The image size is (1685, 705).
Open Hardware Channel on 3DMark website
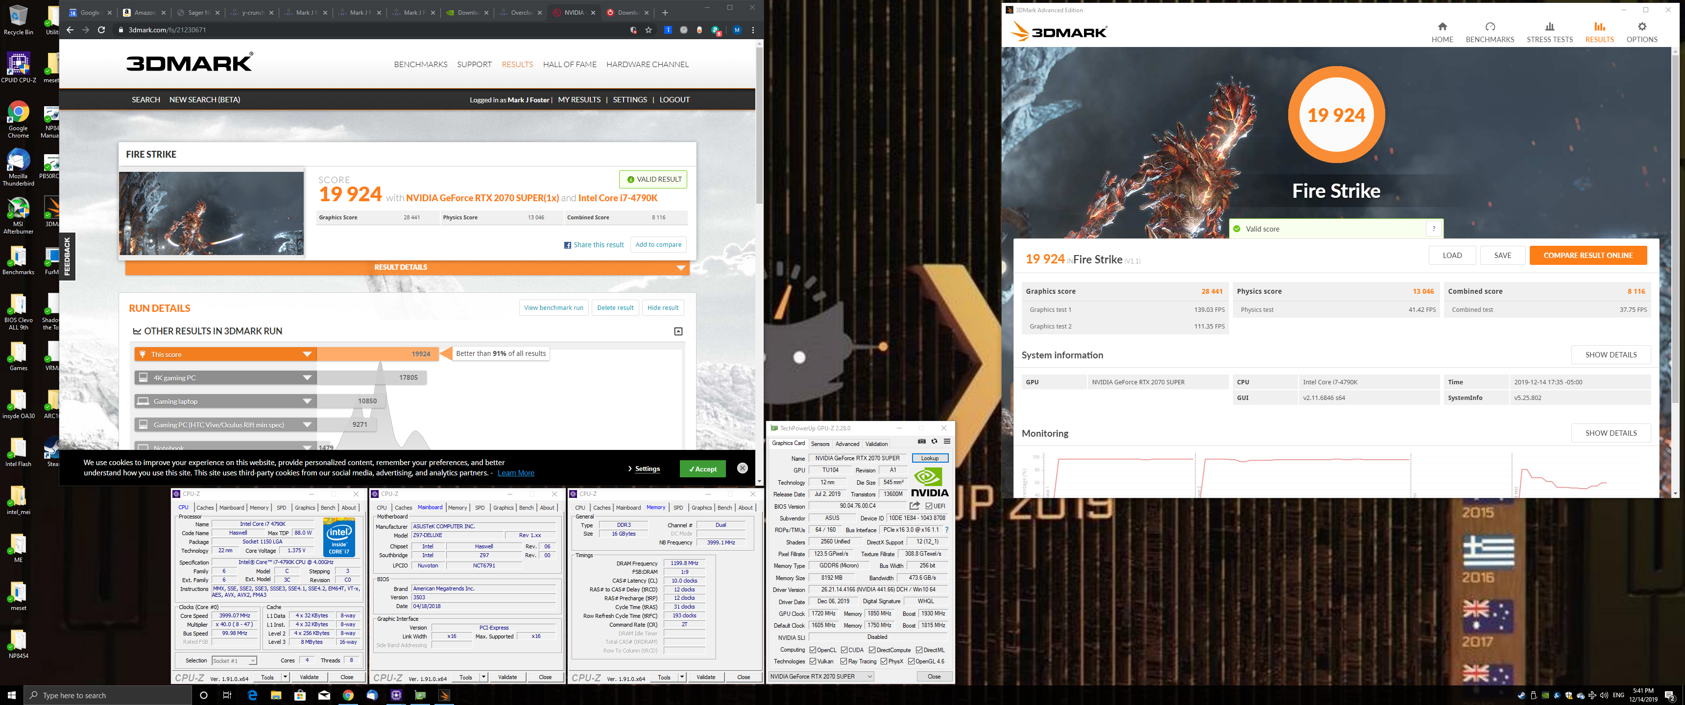click(647, 64)
